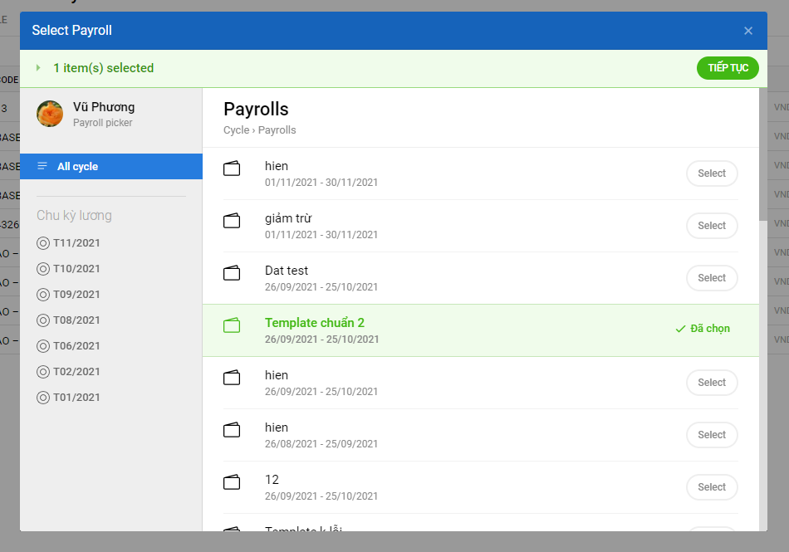
Task: Select the All cycle menu item
Action: click(111, 166)
